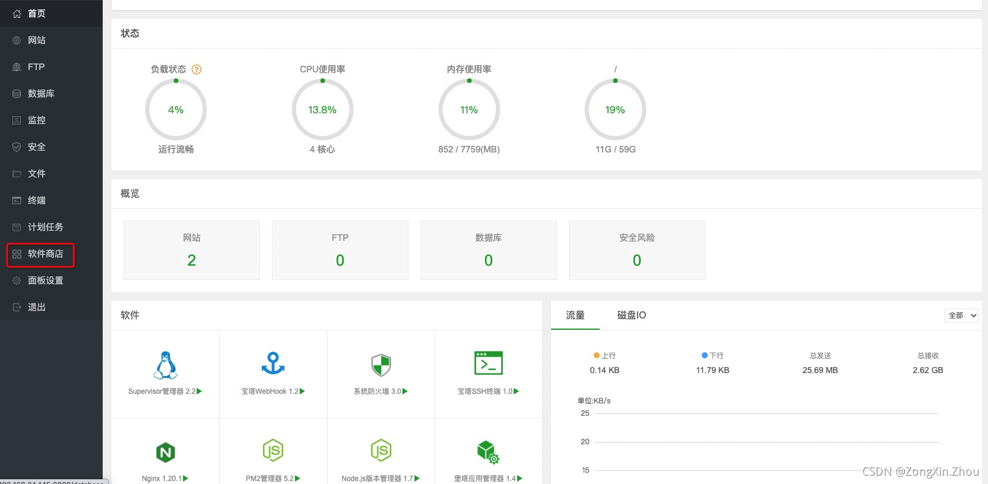Click the CPU使用率 13.8% gauge
Screen dimensions: 988x484
(x=322, y=110)
